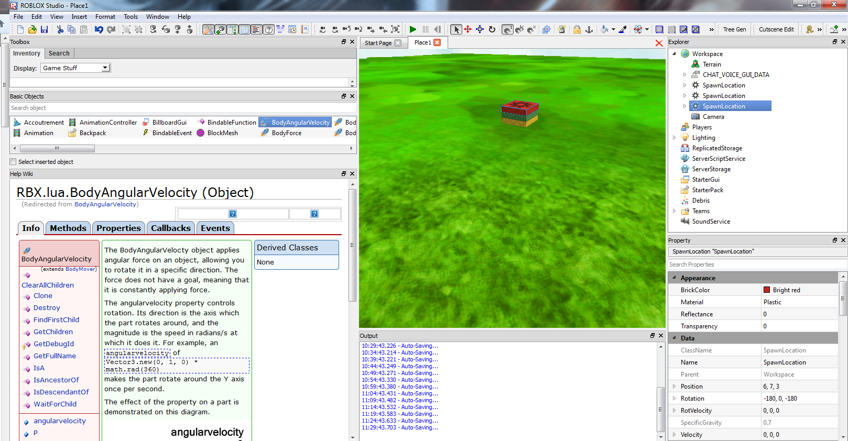
Task: Click the Search object field
Action: pyautogui.click(x=183, y=108)
